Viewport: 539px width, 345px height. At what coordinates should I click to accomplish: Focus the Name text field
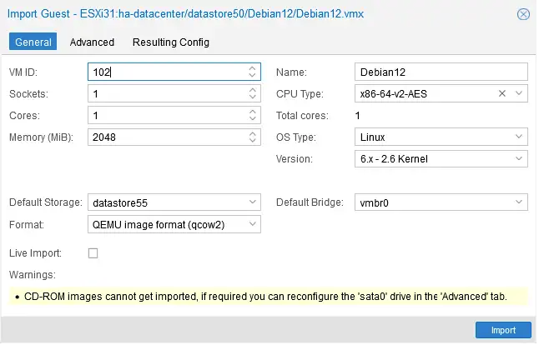click(443, 72)
